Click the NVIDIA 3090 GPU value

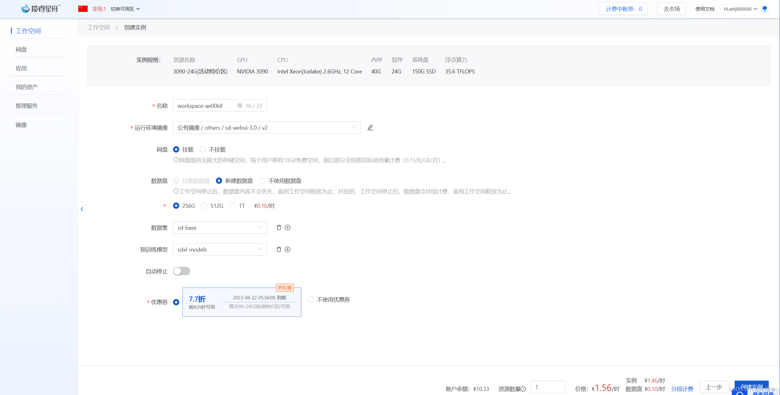[x=252, y=71]
